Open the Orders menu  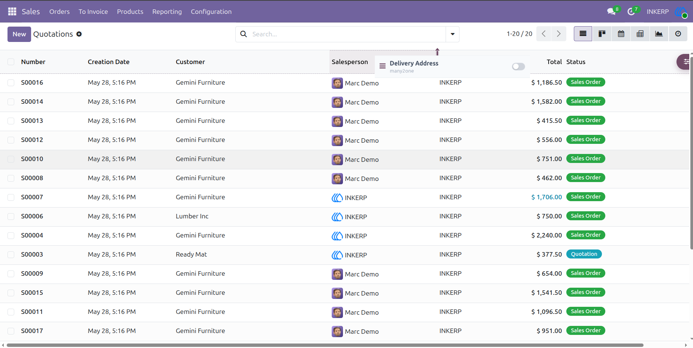pos(60,12)
